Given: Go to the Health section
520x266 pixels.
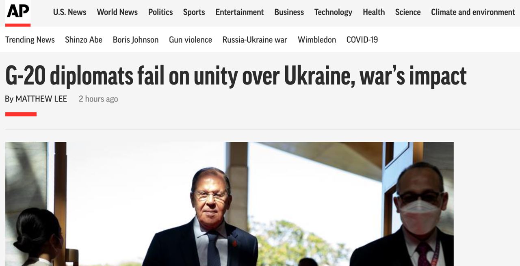Looking at the screenshot, I should pos(374,12).
